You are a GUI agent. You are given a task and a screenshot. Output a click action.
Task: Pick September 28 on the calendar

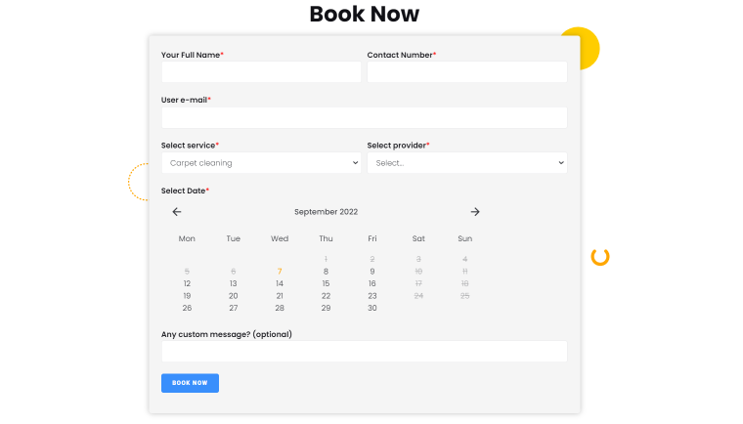pos(280,308)
